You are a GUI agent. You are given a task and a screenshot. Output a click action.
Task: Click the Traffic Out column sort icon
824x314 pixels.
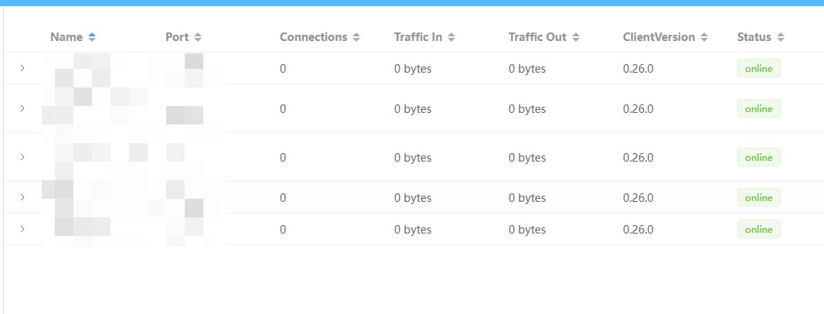[576, 37]
